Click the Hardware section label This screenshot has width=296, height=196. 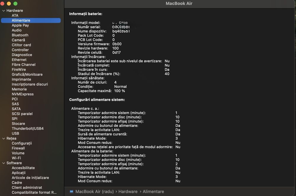click(15, 11)
